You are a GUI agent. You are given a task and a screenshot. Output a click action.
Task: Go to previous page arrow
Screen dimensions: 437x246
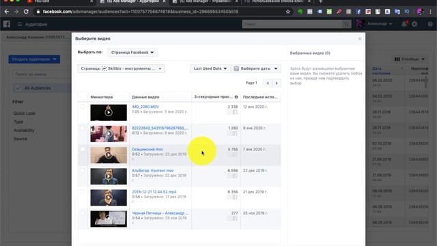click(268, 83)
